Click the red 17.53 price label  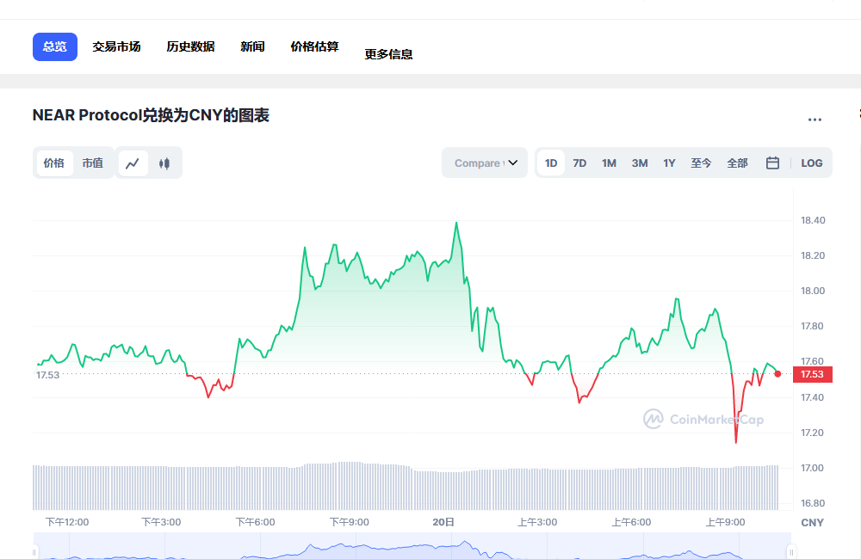point(813,374)
